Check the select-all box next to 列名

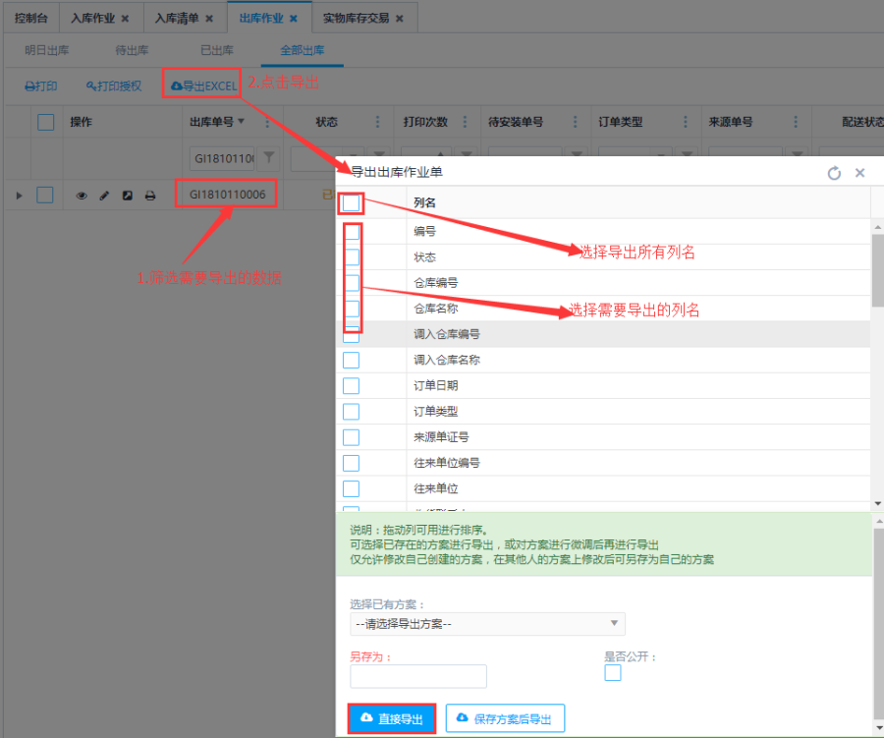pyautogui.click(x=352, y=203)
